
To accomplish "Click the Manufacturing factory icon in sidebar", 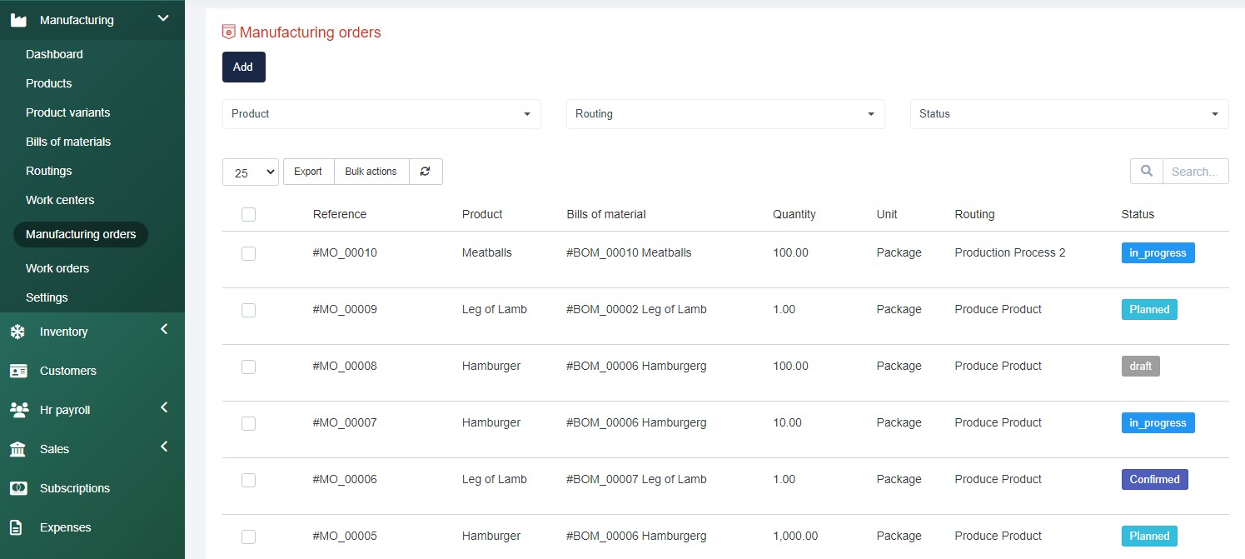I will pos(18,20).
